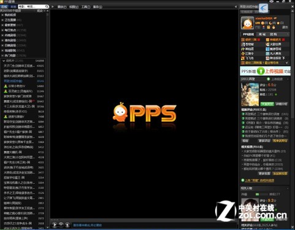
Task: Click the search magnifier icon
Action: click(47, 7)
